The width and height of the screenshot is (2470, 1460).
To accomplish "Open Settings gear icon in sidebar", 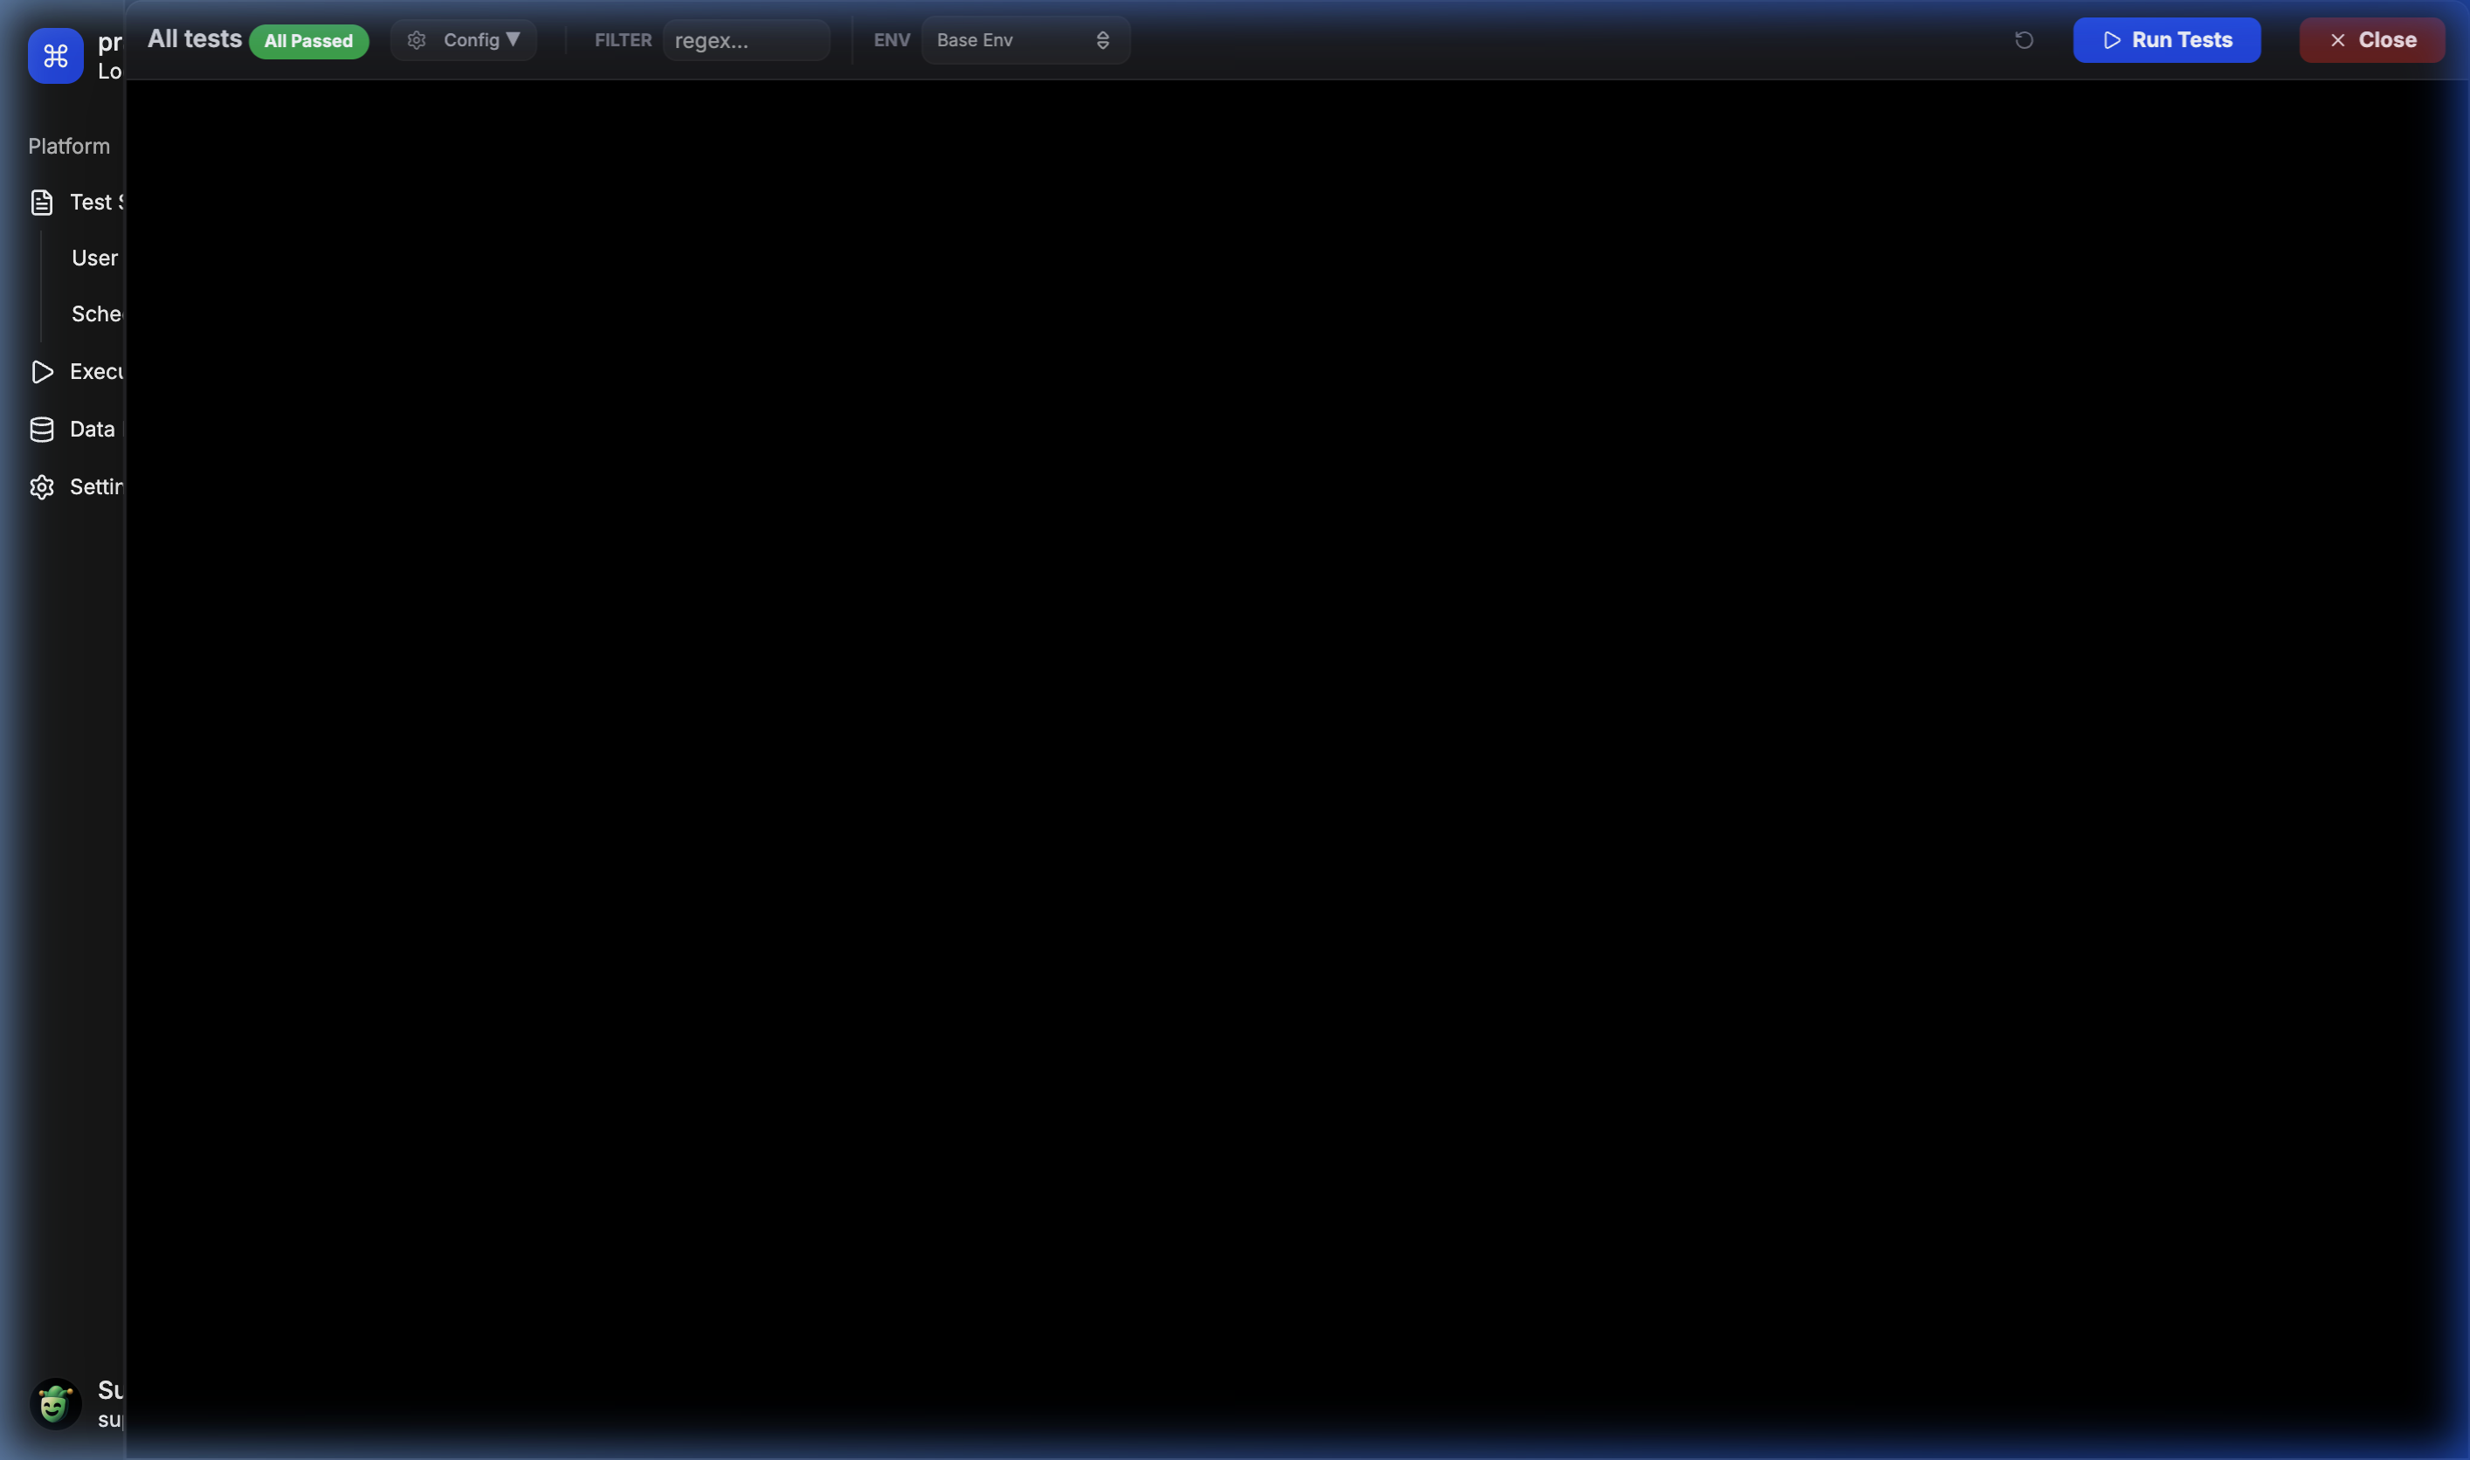I will 41,487.
